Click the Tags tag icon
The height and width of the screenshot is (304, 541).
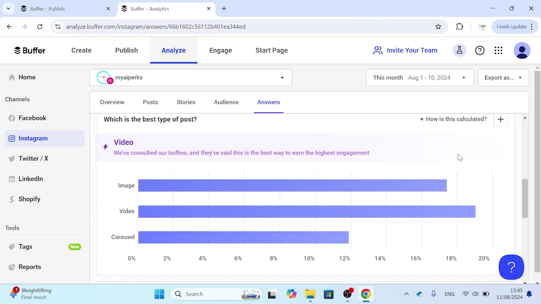click(x=12, y=247)
